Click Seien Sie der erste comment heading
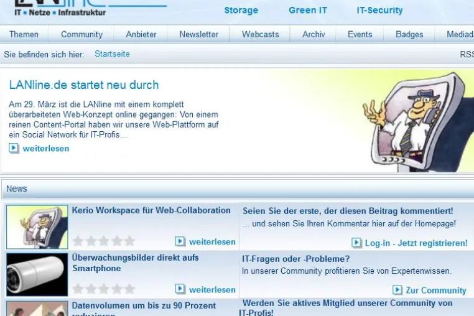Image resolution: width=474 pixels, height=316 pixels. [x=348, y=211]
